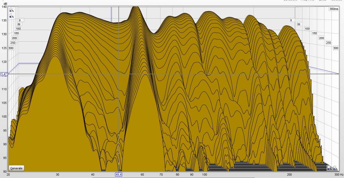Click the 300 ms label on left time axis
344x178 pixels.
[11, 48]
